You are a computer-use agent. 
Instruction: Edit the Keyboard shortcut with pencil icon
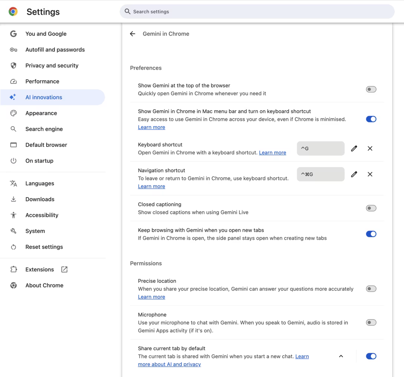click(354, 148)
